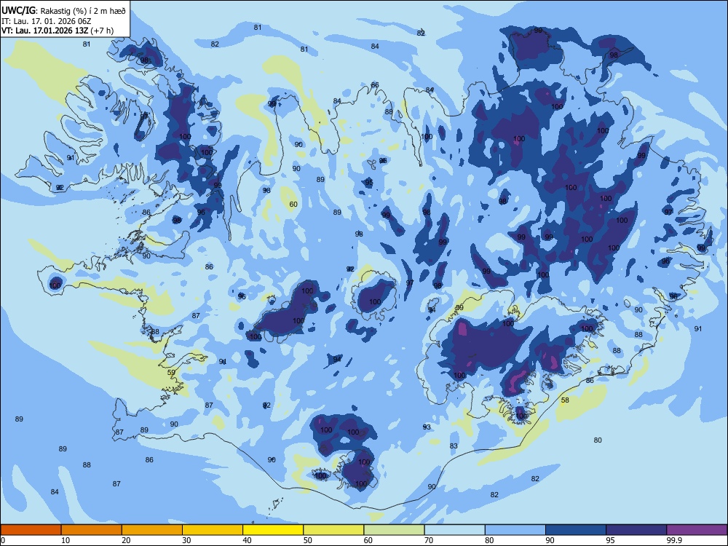Click the navy 95–99.9 legend swatch

pyautogui.click(x=636, y=530)
